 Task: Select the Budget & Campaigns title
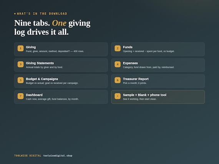42,79
